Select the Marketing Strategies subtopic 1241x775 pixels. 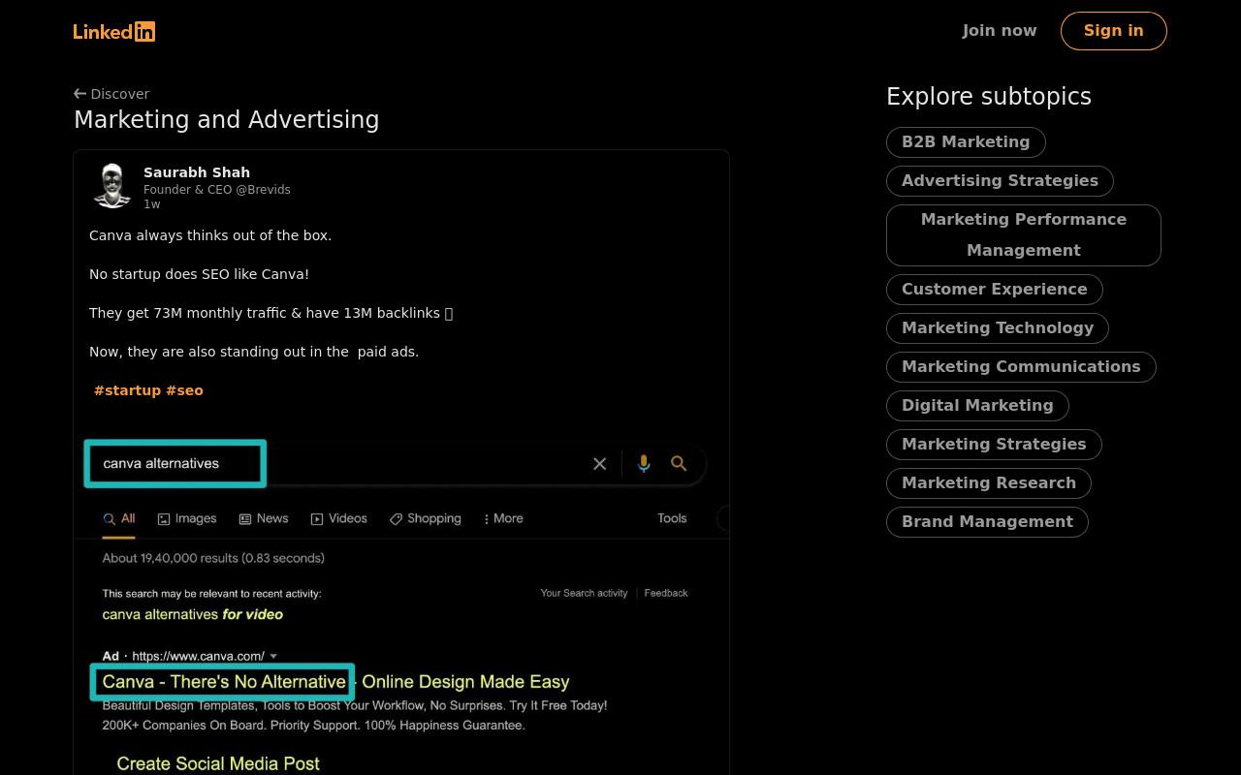[994, 444]
